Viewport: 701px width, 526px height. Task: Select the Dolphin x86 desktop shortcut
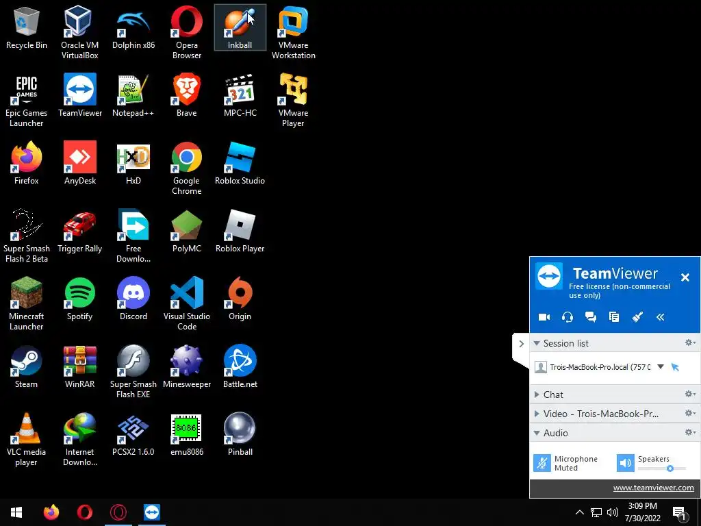[x=133, y=27]
